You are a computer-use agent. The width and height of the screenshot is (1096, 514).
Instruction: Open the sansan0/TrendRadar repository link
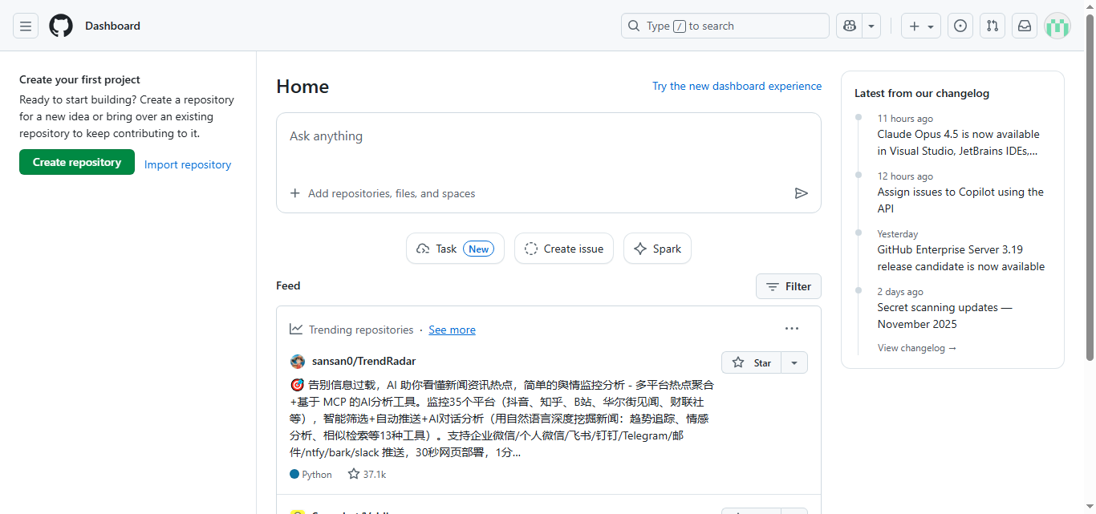point(363,361)
